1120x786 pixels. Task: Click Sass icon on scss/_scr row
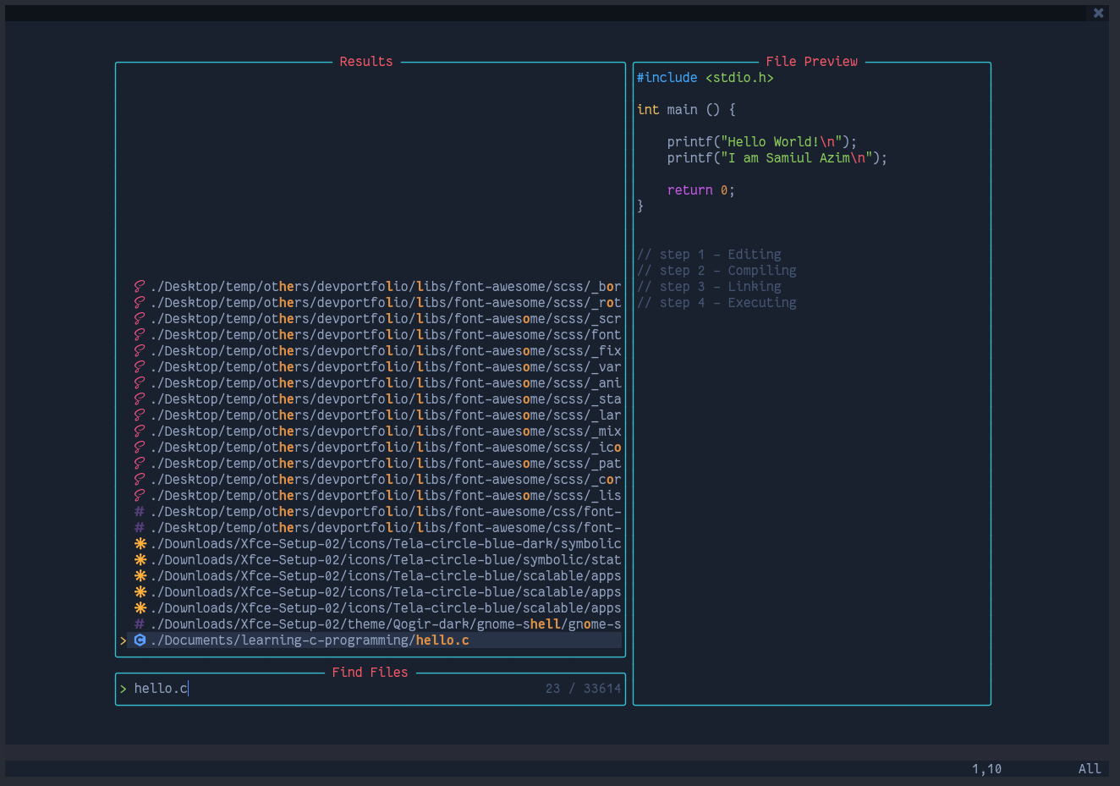point(140,319)
